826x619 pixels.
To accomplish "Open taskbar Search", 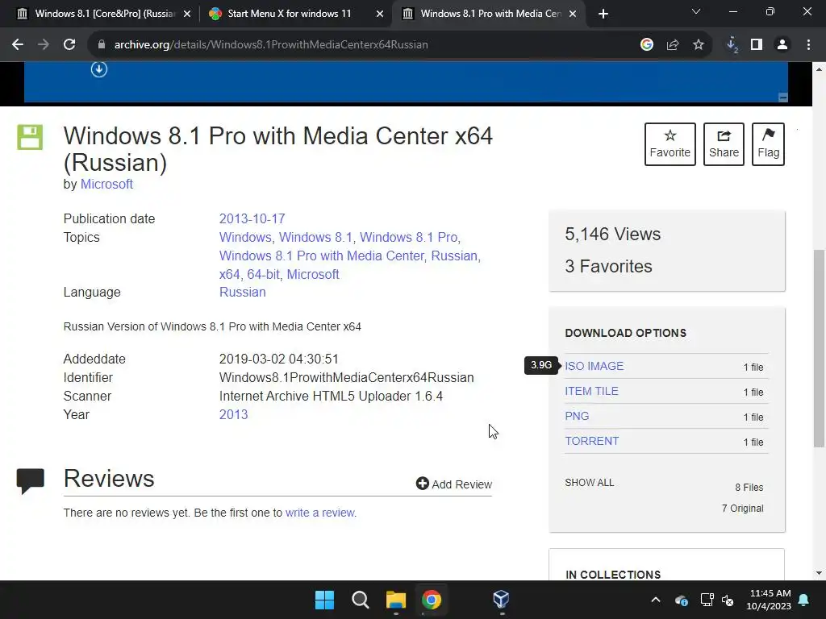I will [x=361, y=600].
